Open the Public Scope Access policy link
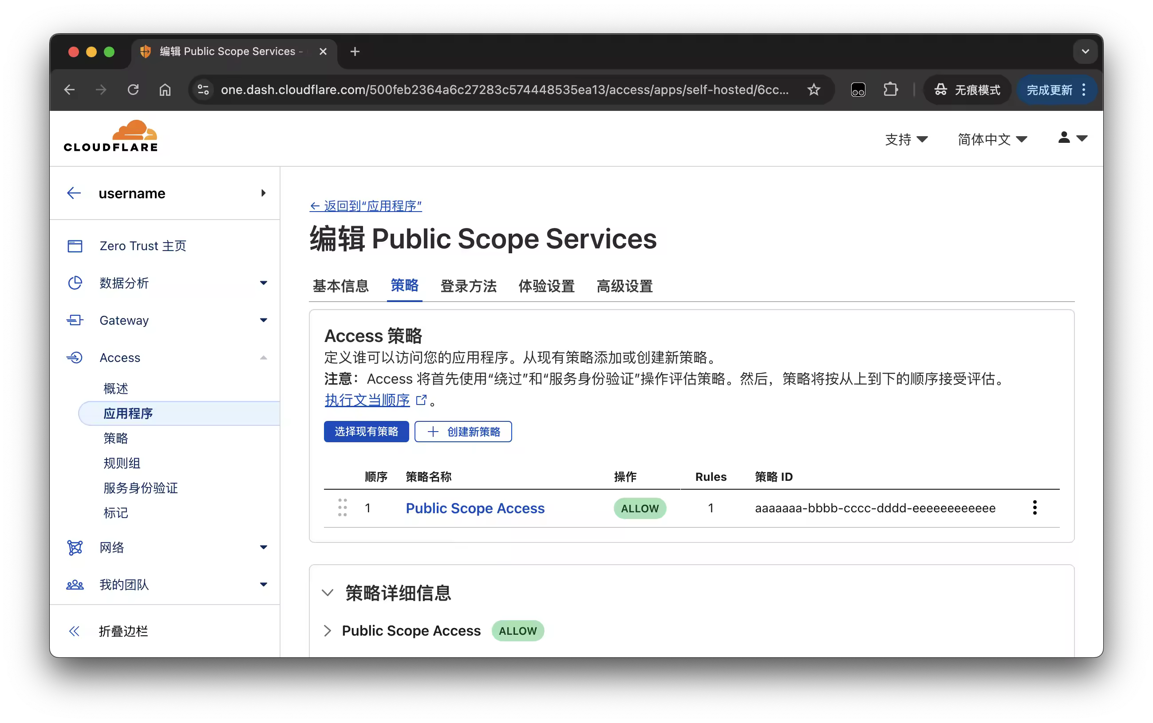The image size is (1153, 723). 475,508
